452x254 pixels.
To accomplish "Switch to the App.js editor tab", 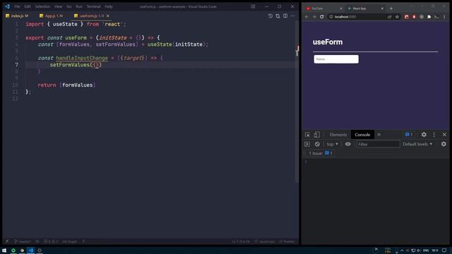I will coord(52,16).
